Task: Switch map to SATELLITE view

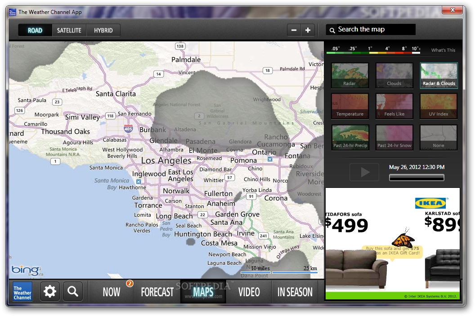Action: tap(69, 30)
